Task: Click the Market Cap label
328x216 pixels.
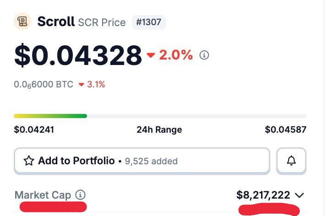Action: (x=43, y=195)
